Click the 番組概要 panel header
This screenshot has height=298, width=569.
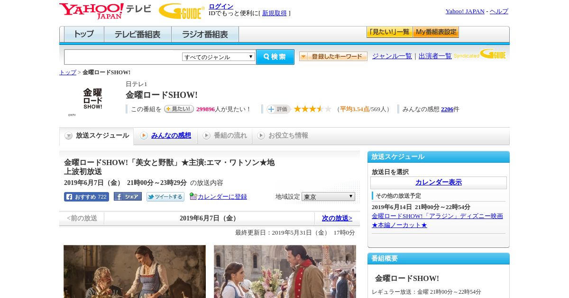point(439,259)
